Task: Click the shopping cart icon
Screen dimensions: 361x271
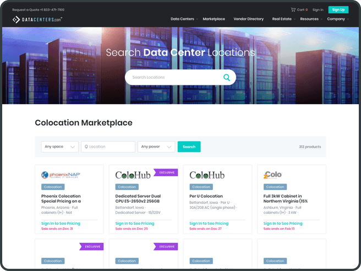Action: 293,9
